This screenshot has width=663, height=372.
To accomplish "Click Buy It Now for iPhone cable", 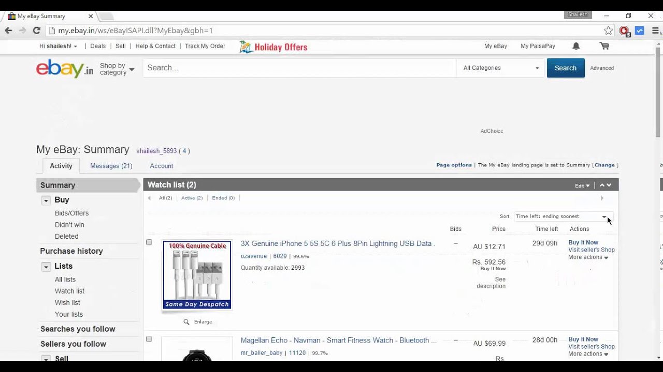I will 583,242.
